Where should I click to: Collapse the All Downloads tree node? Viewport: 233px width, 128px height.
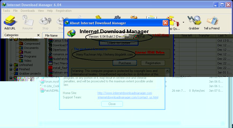click(x=11, y=39)
